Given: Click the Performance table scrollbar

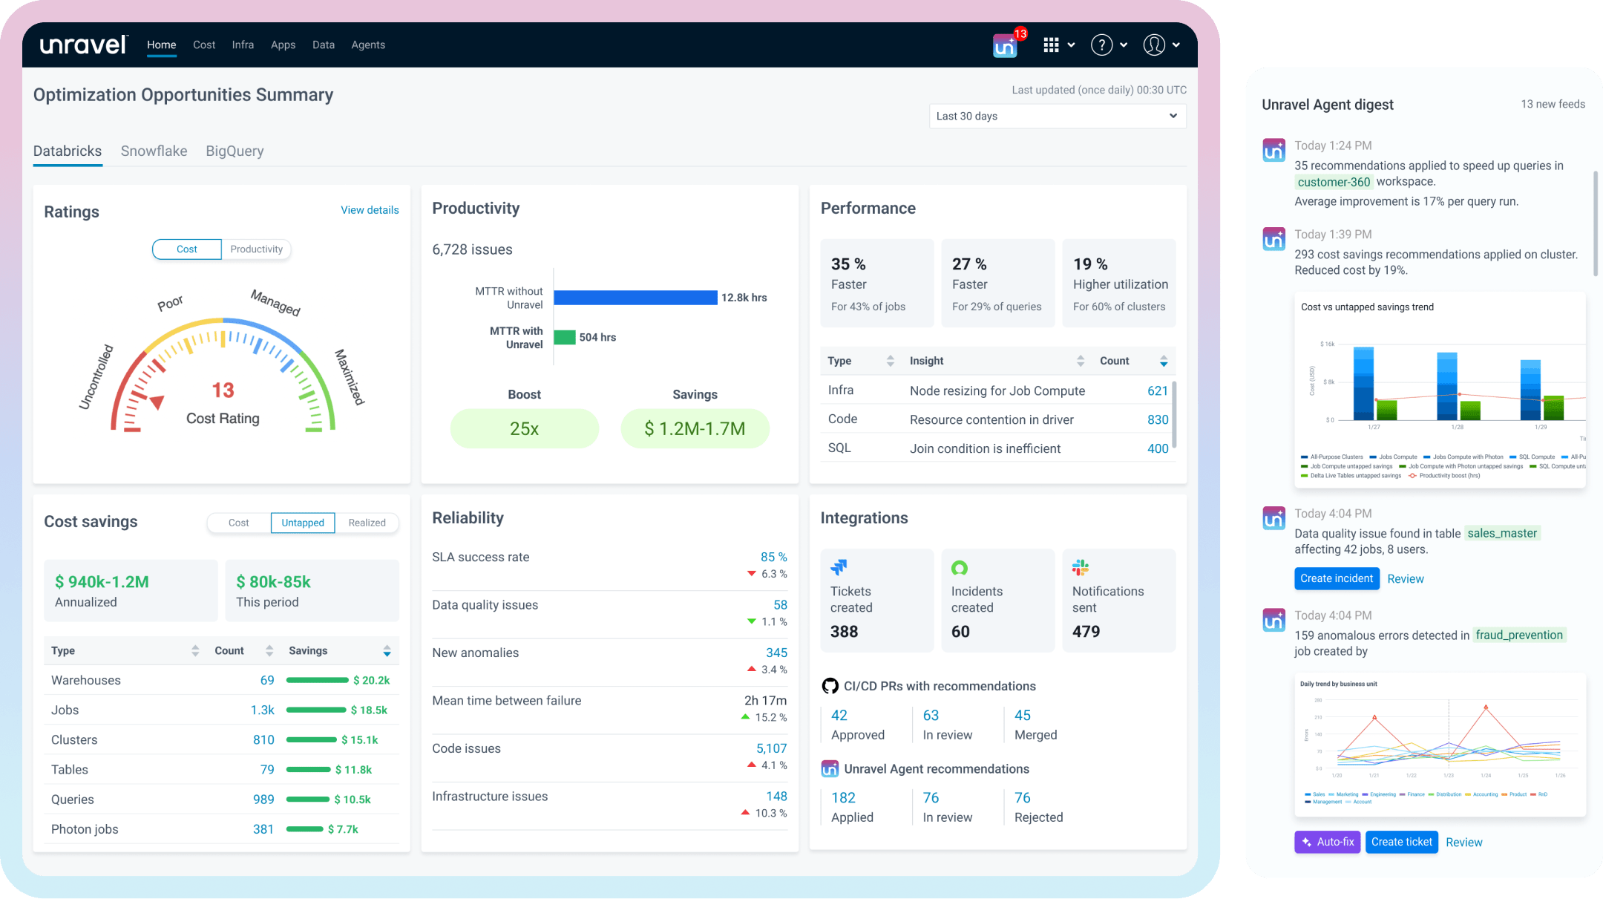Looking at the screenshot, I should click(1173, 413).
